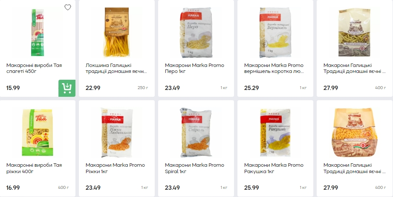Open link Локшина Галицькі традиції домашня яєчна
Screen dimensions: 393x197
[x=116, y=68]
